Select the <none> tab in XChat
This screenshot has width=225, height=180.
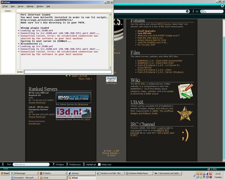coord(8,11)
